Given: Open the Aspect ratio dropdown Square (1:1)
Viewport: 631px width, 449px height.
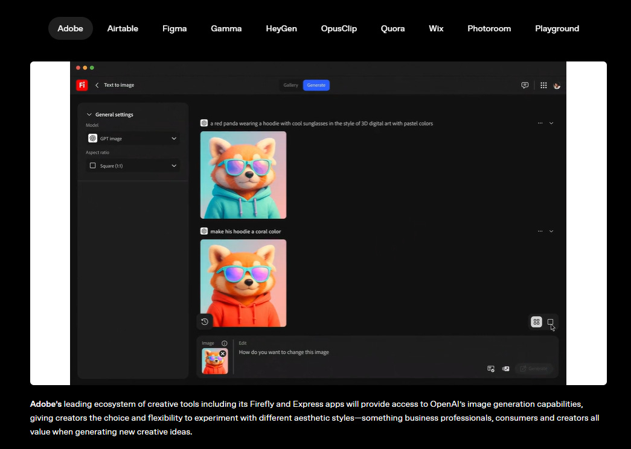Looking at the screenshot, I should (133, 166).
